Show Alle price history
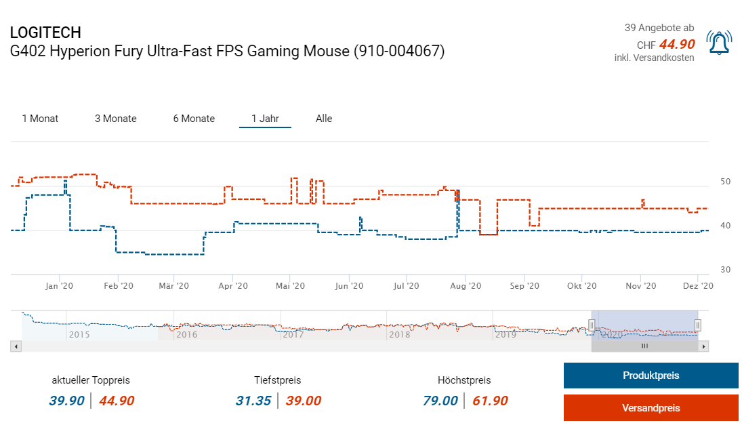 point(324,119)
